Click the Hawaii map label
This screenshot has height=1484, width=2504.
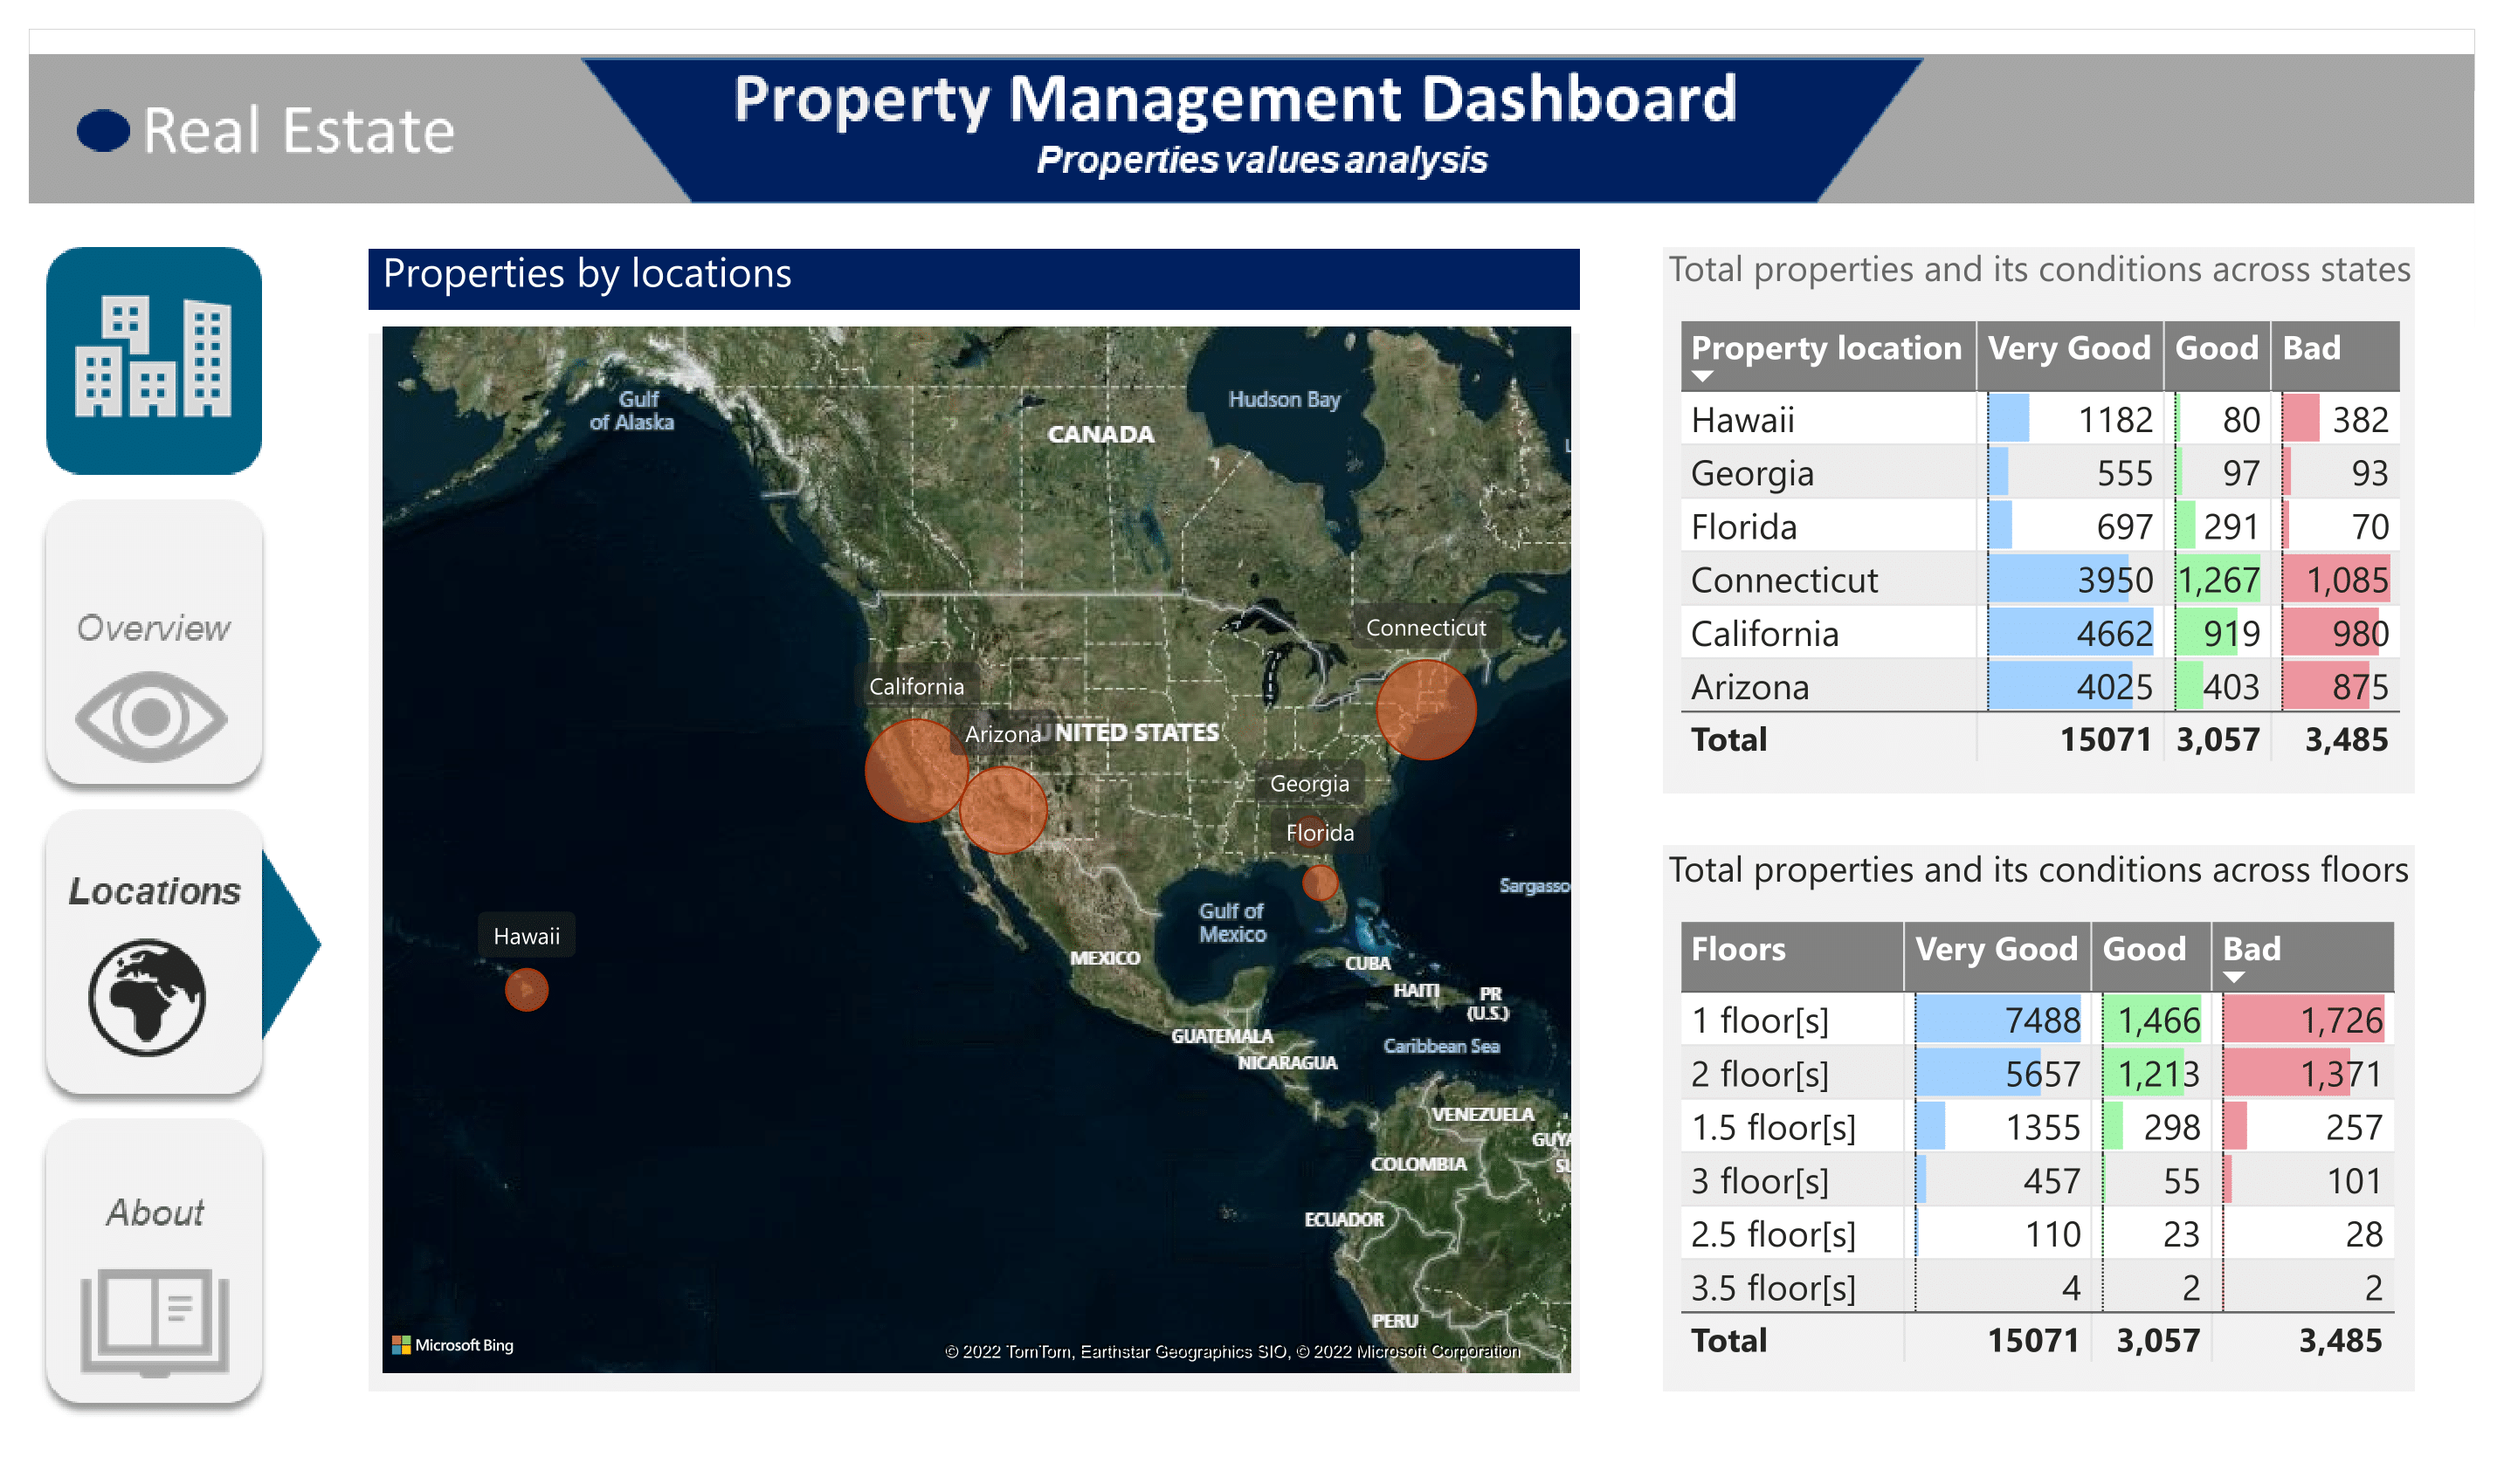[x=526, y=935]
